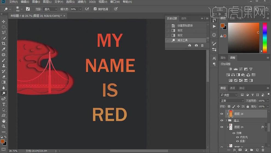
Task: Select the Hand tool
Action: [4, 121]
